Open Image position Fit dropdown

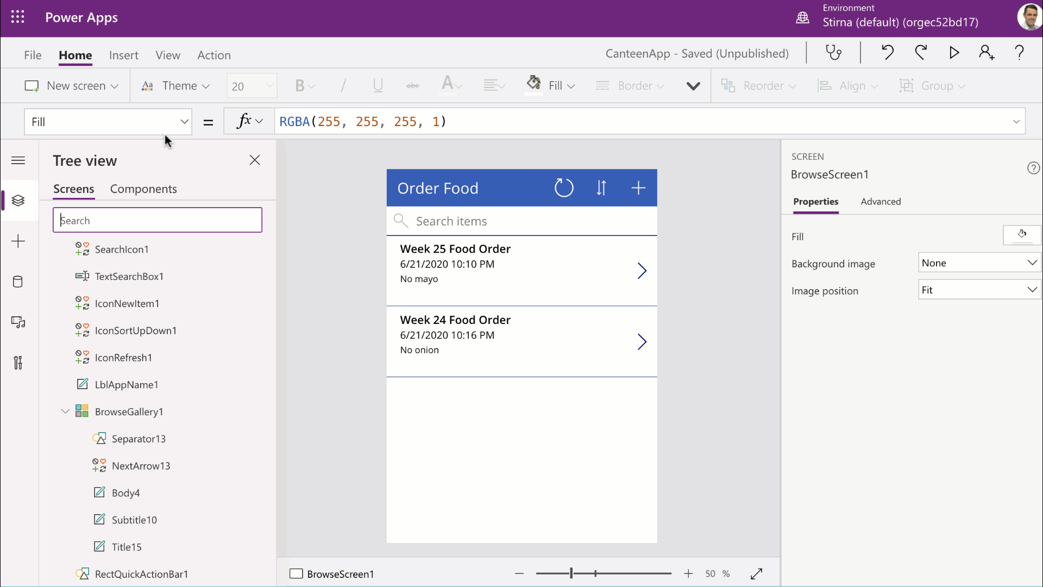coord(979,290)
